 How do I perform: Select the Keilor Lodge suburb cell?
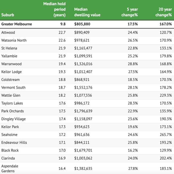11,72
